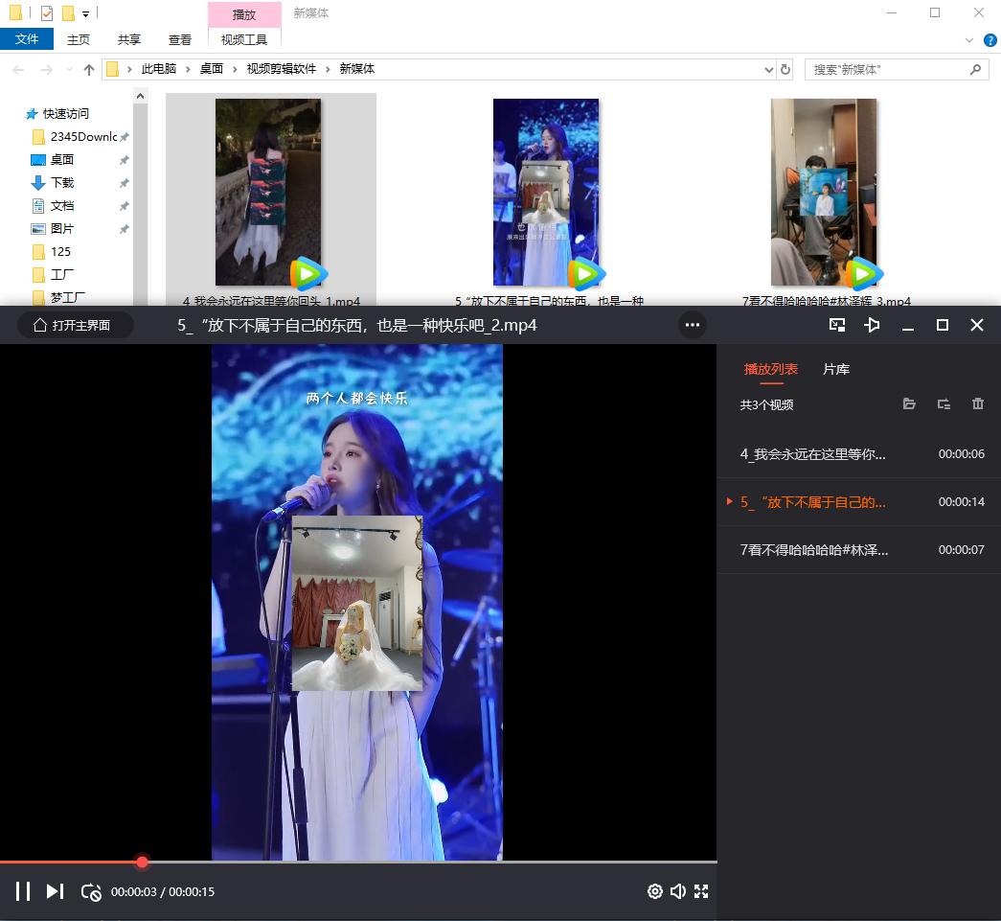This screenshot has height=921, width=1001.
Task: Open the three-dot more options menu
Action: point(693,325)
